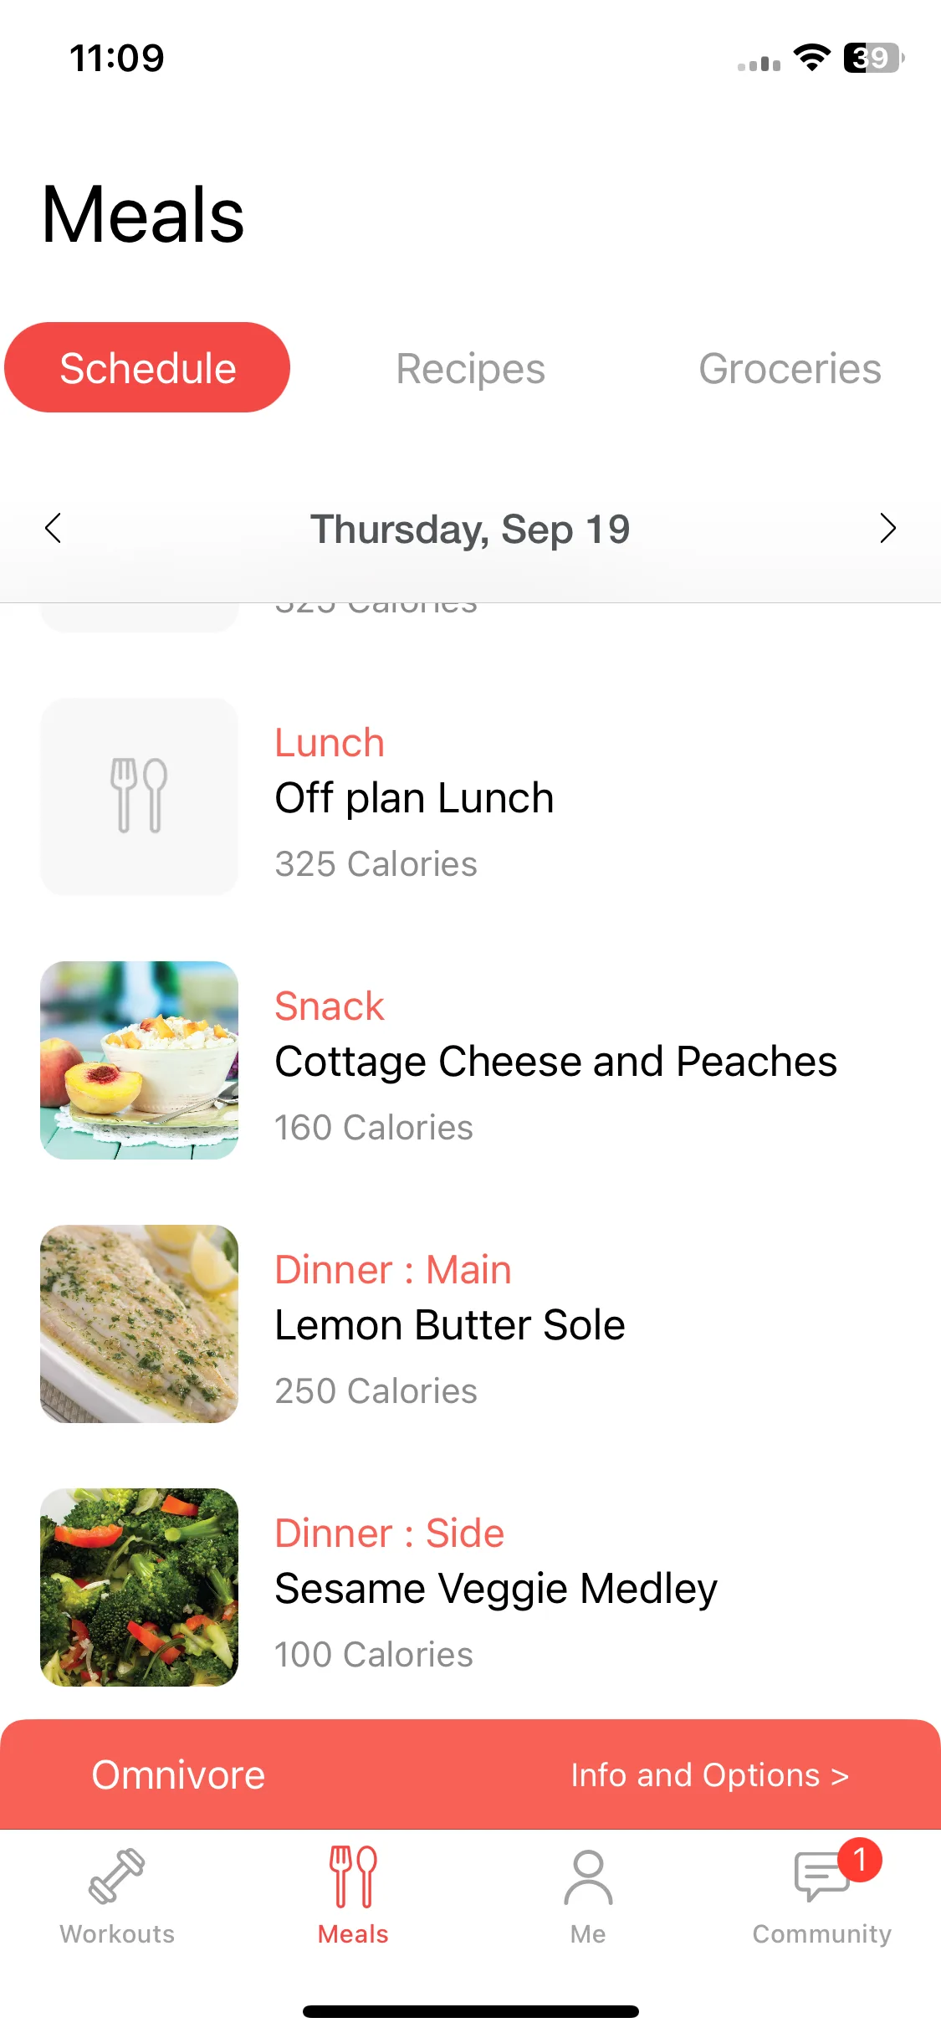This screenshot has height=2038, width=941.
Task: Open the Lemon Butter Sole photo
Action: tap(139, 1324)
